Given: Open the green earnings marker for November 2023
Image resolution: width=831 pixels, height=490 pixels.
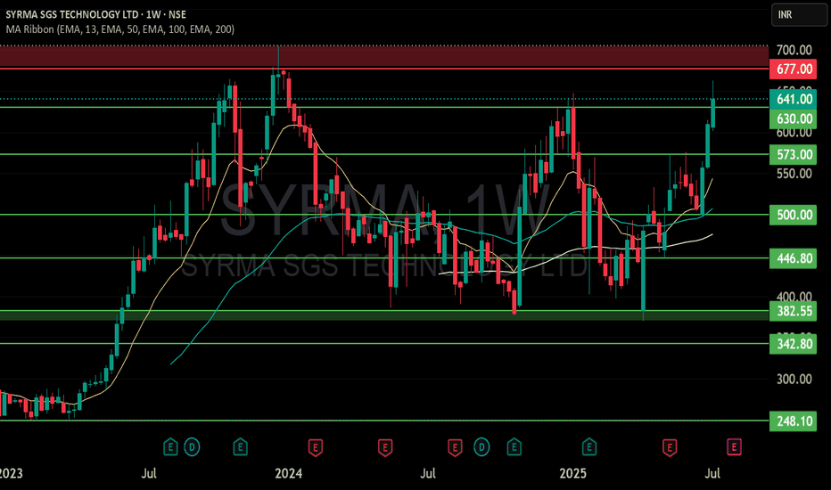Looking at the screenshot, I should tap(240, 447).
